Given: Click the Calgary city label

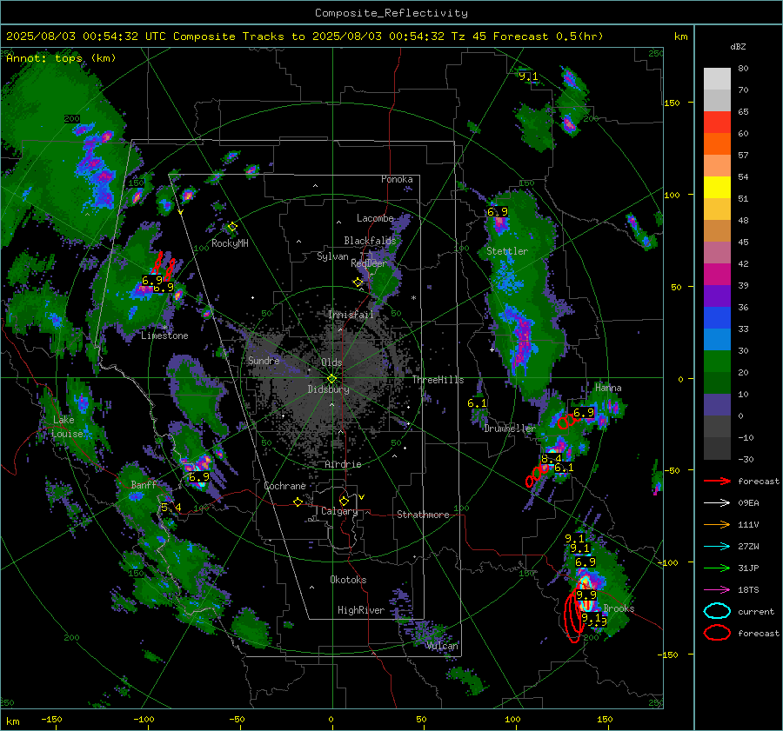Looking at the screenshot, I should pos(339,511).
